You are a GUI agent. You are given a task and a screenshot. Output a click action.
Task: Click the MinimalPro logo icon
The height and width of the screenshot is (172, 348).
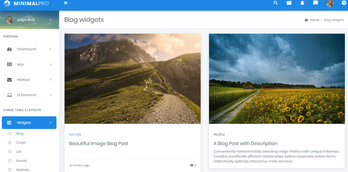coord(7,3)
